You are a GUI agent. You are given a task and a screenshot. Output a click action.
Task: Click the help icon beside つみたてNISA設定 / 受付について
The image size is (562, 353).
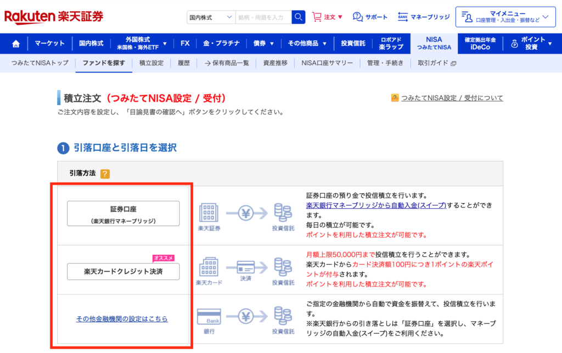click(x=395, y=98)
